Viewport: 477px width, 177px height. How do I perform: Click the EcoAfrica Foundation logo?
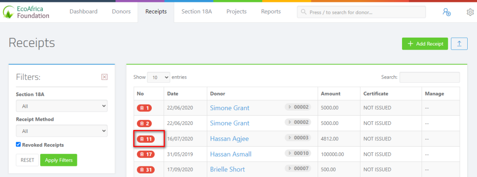[26, 12]
